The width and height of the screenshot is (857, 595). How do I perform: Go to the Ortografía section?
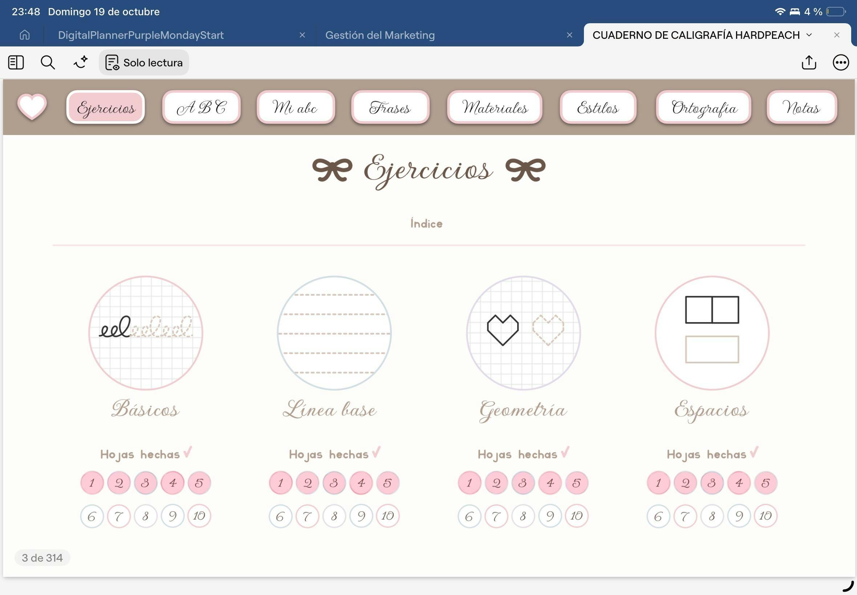click(x=704, y=107)
